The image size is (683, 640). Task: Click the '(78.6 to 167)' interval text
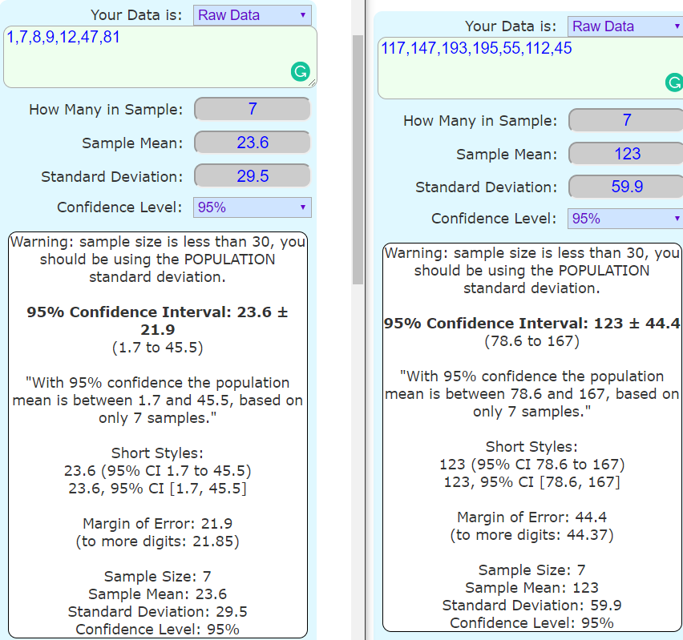tap(531, 341)
